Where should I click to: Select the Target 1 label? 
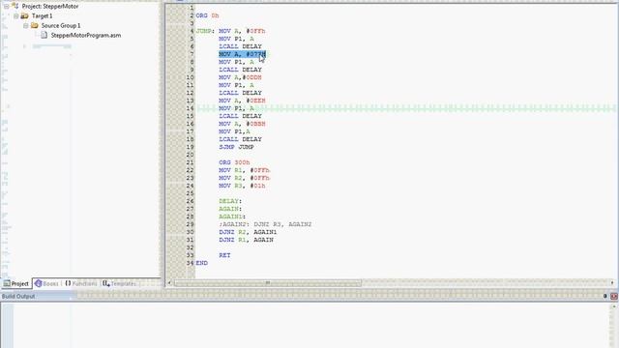pyautogui.click(x=42, y=16)
